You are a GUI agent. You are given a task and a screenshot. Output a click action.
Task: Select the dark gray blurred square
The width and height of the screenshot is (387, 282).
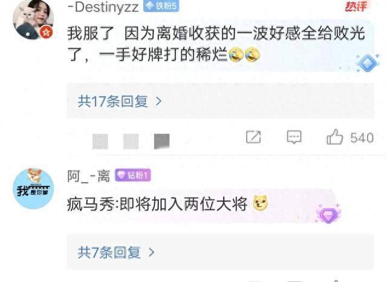(x=162, y=142)
